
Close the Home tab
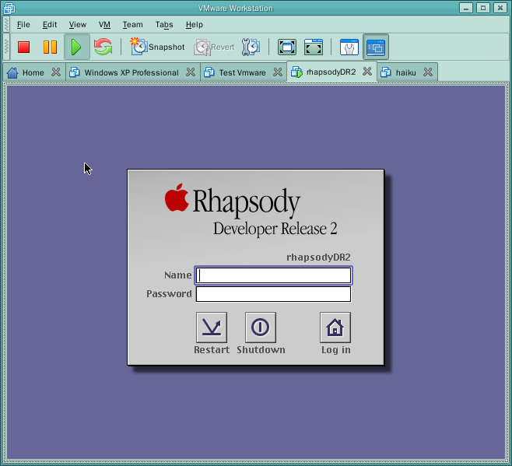[x=56, y=72]
